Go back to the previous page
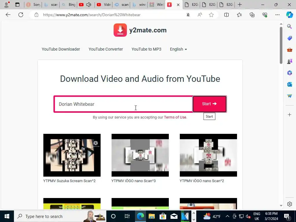Viewport: 296px width, 222px height. [x=8, y=15]
